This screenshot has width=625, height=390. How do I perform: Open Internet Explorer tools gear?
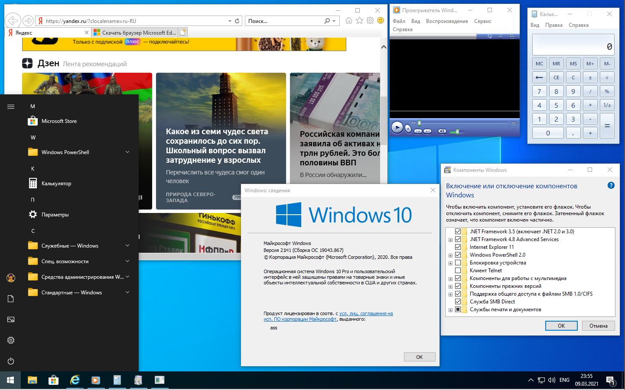(370, 20)
